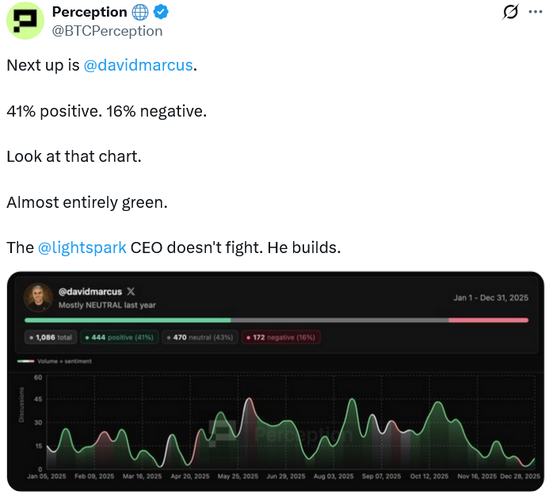The width and height of the screenshot is (549, 495).
Task: Toggle the 172 negative filter pill
Action: 281,337
